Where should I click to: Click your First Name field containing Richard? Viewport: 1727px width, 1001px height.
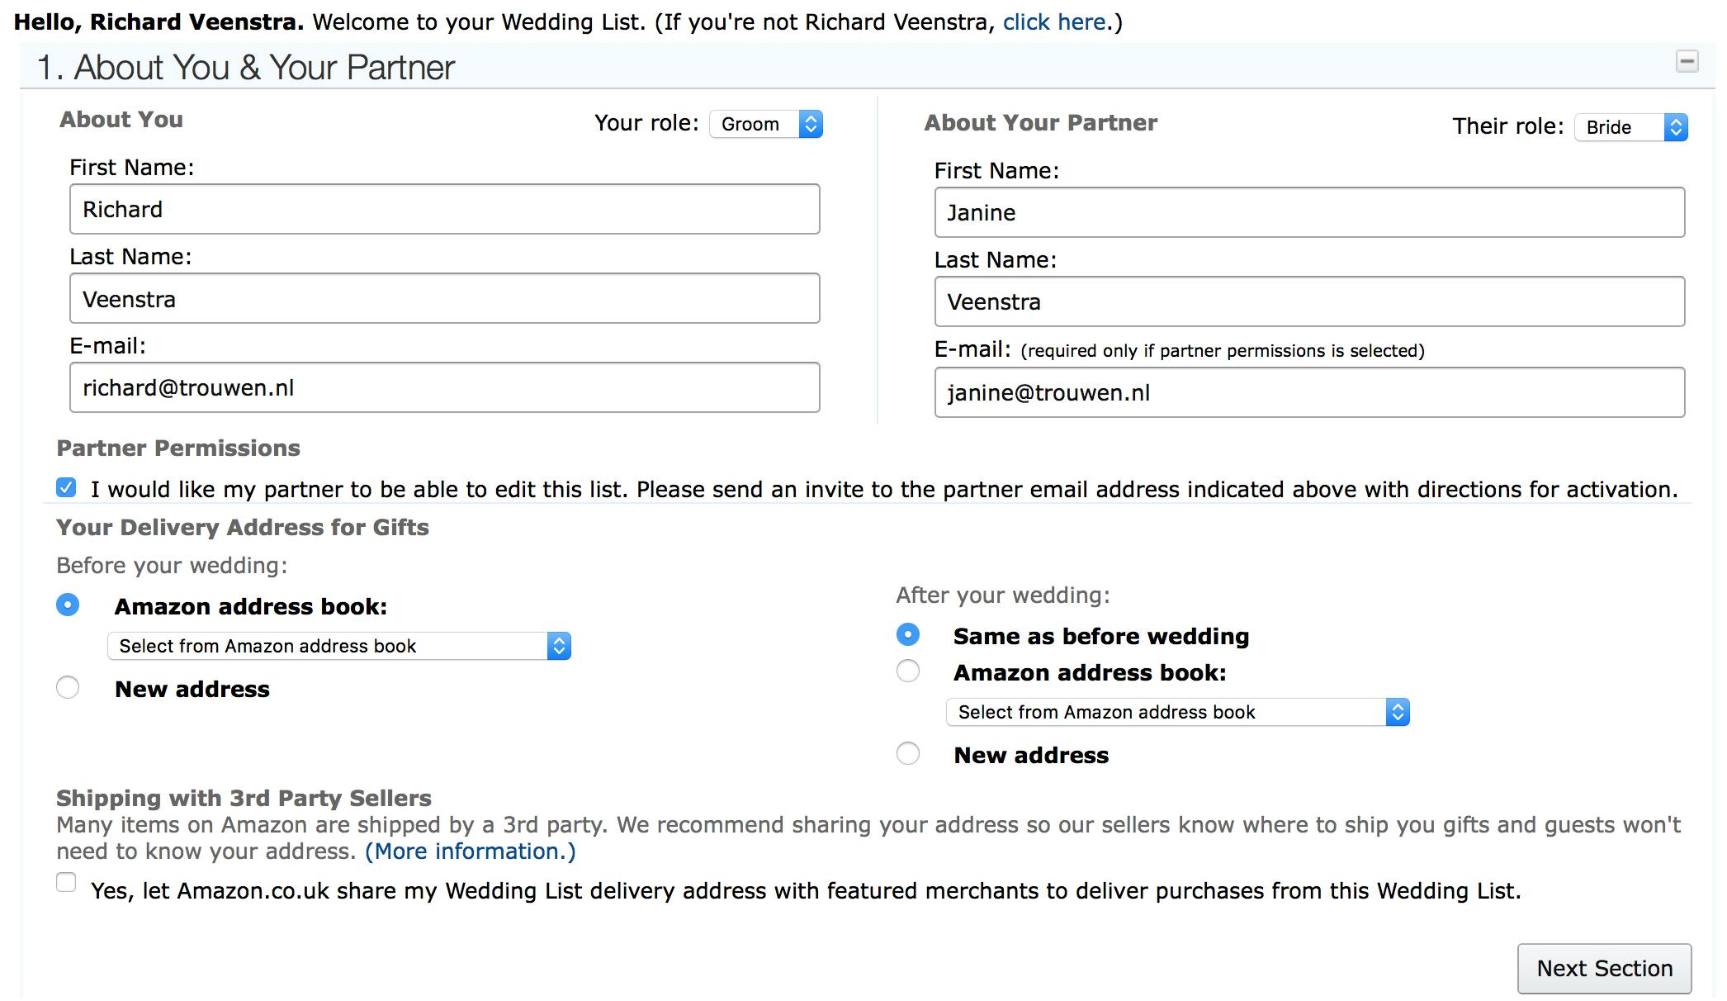pos(444,210)
